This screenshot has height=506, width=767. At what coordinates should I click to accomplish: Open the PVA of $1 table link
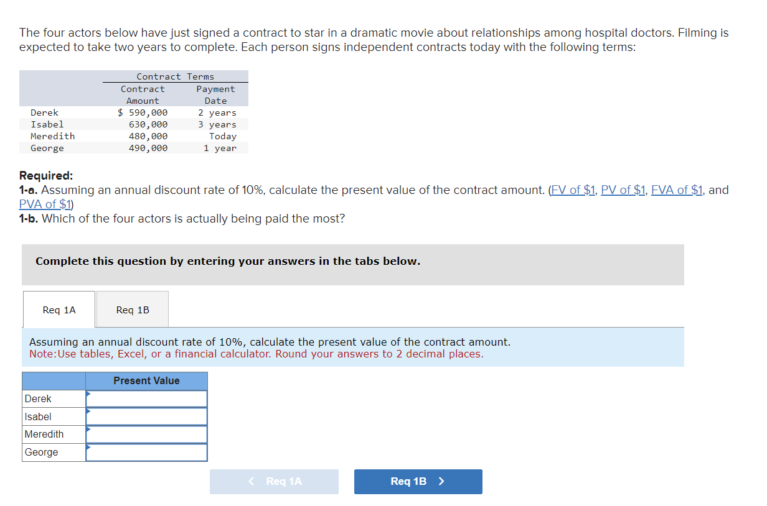[45, 204]
